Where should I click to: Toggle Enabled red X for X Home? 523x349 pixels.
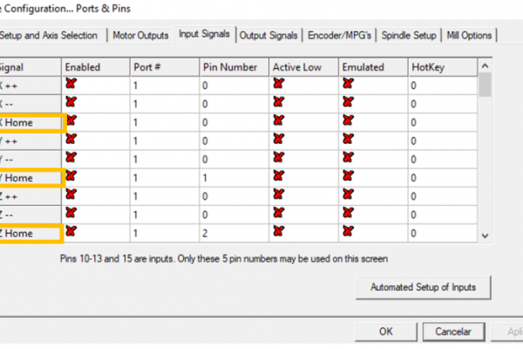[71, 121]
